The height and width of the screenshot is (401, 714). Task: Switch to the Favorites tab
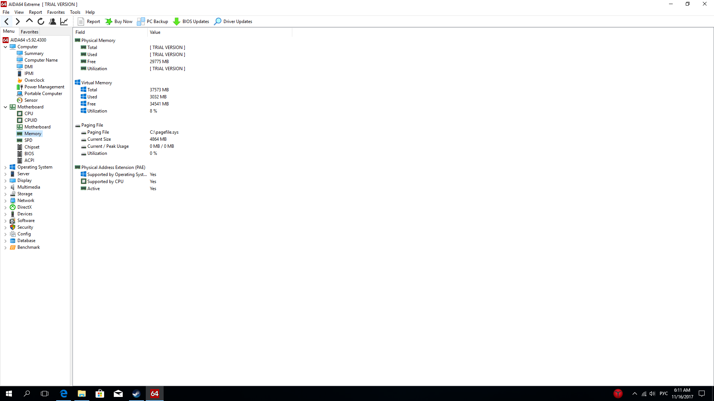29,32
